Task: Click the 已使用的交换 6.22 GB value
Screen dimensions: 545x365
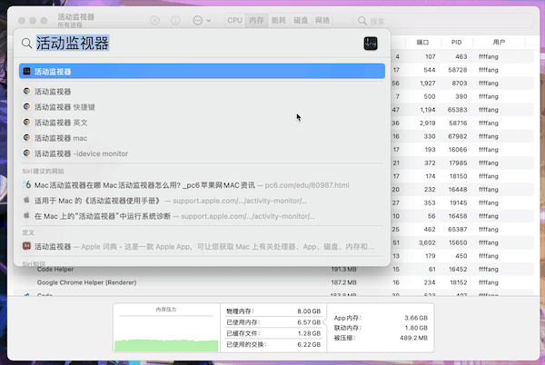Action: [309, 344]
